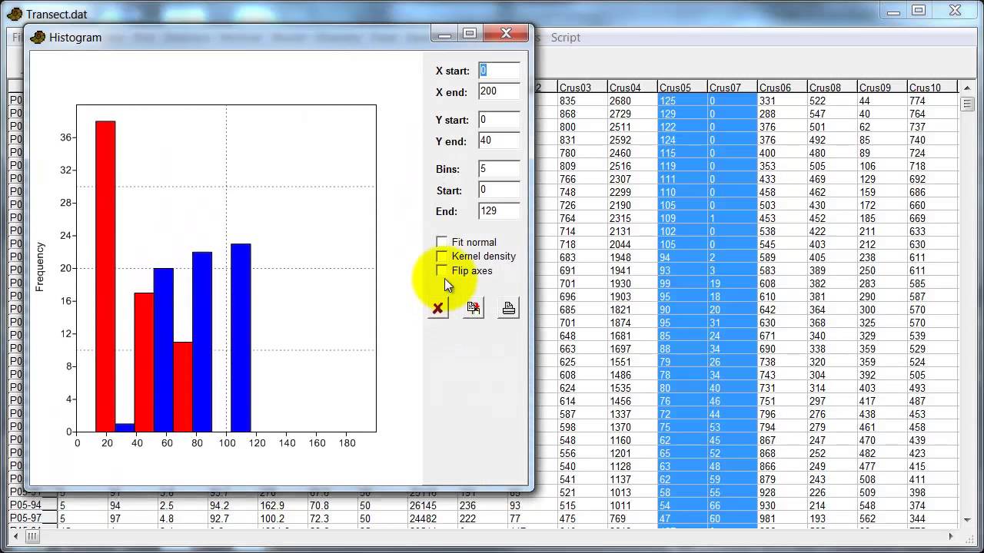Click cell 70.8 in row P05-94
Viewport: 984px width, 553px height.
pos(333,505)
